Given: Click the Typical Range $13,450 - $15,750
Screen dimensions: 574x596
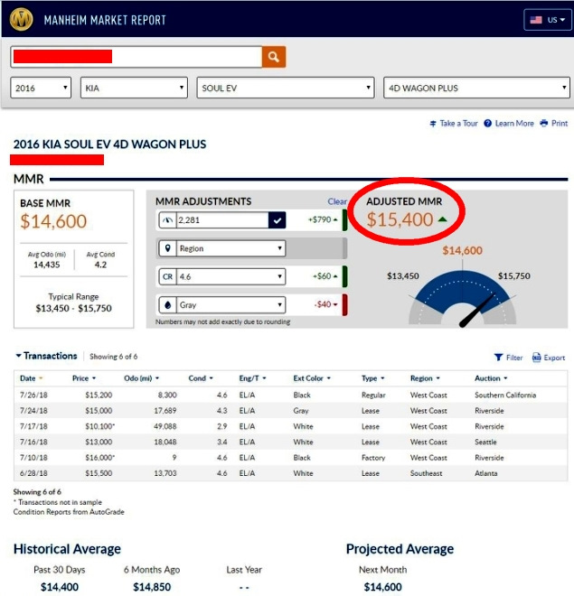Looking at the screenshot, I should point(73,308).
